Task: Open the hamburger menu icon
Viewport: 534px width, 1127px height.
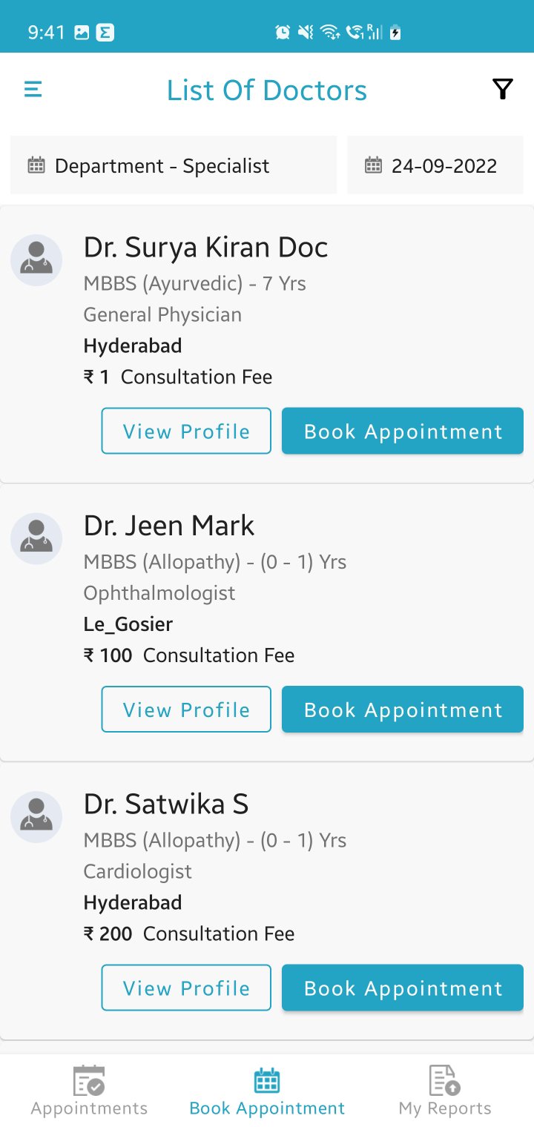Action: click(x=33, y=90)
